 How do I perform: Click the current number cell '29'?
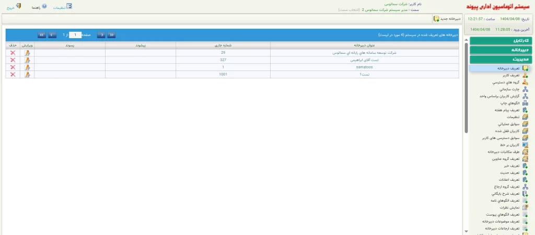click(x=223, y=53)
